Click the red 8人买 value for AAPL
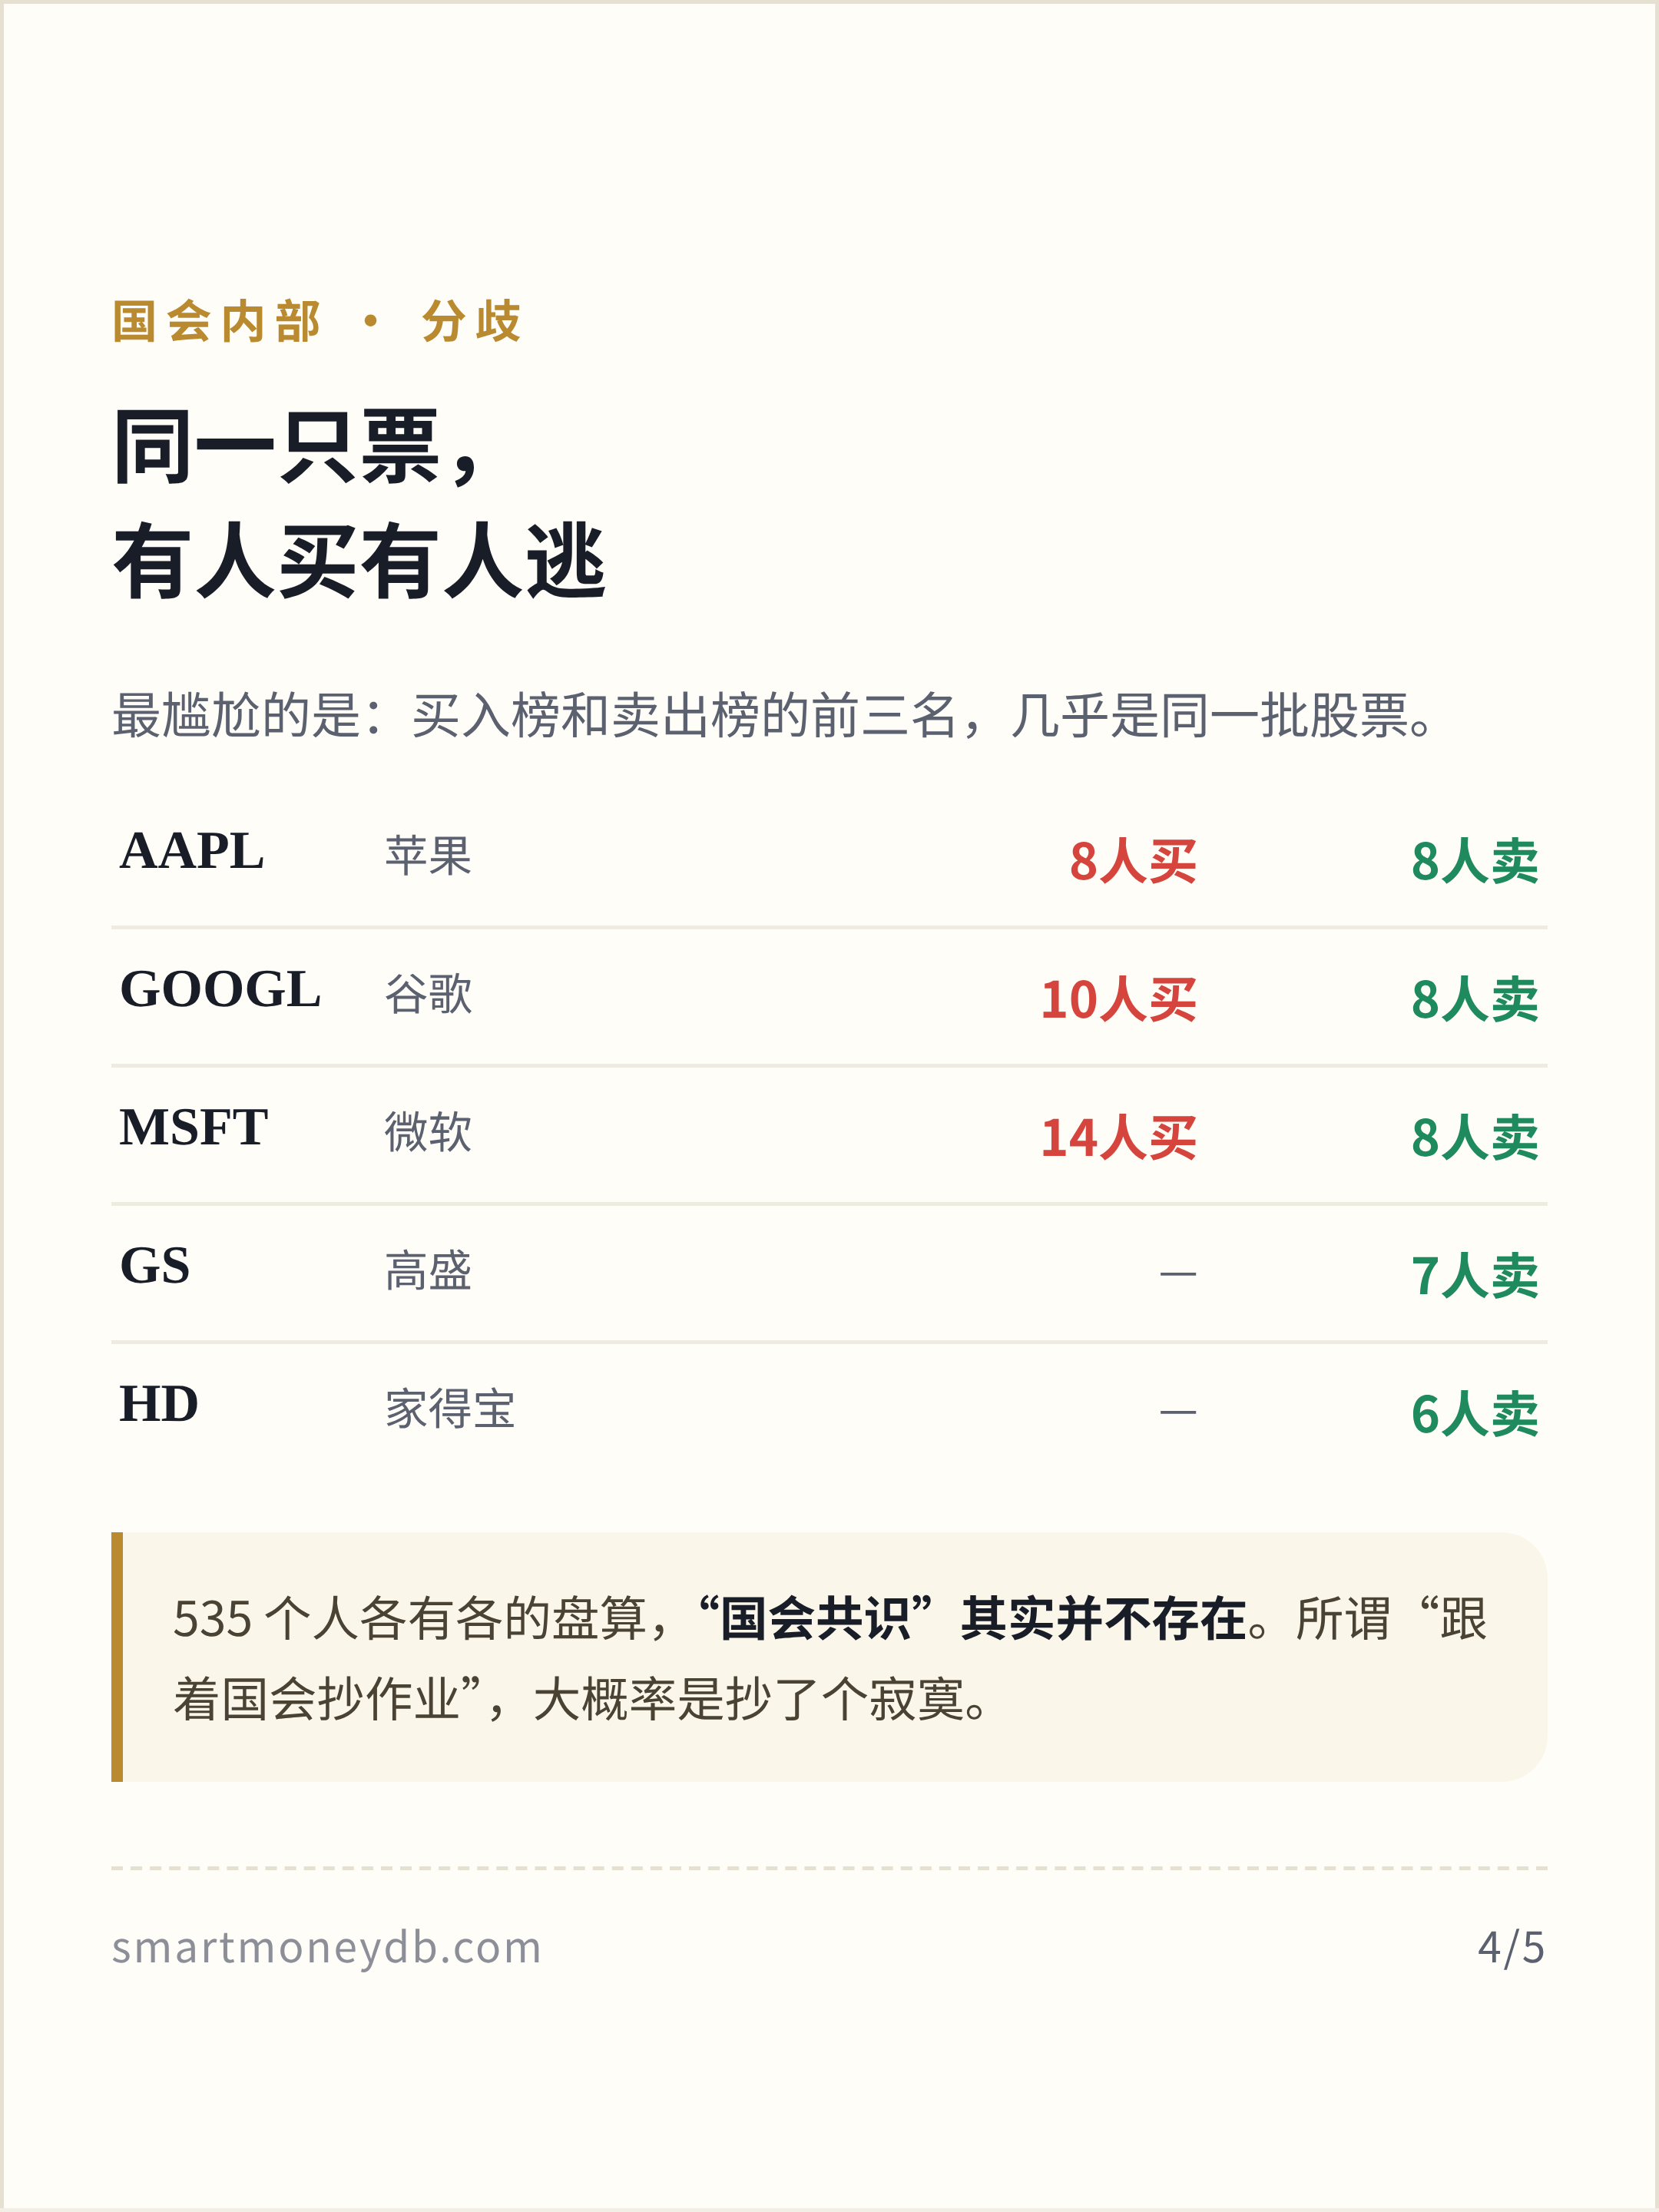 click(x=1133, y=861)
